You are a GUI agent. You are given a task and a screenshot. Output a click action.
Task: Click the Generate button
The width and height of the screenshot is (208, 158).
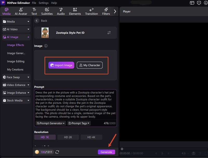point(106,152)
